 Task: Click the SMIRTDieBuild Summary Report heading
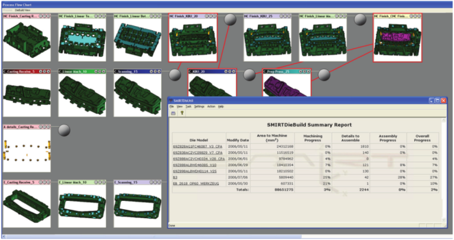point(309,125)
